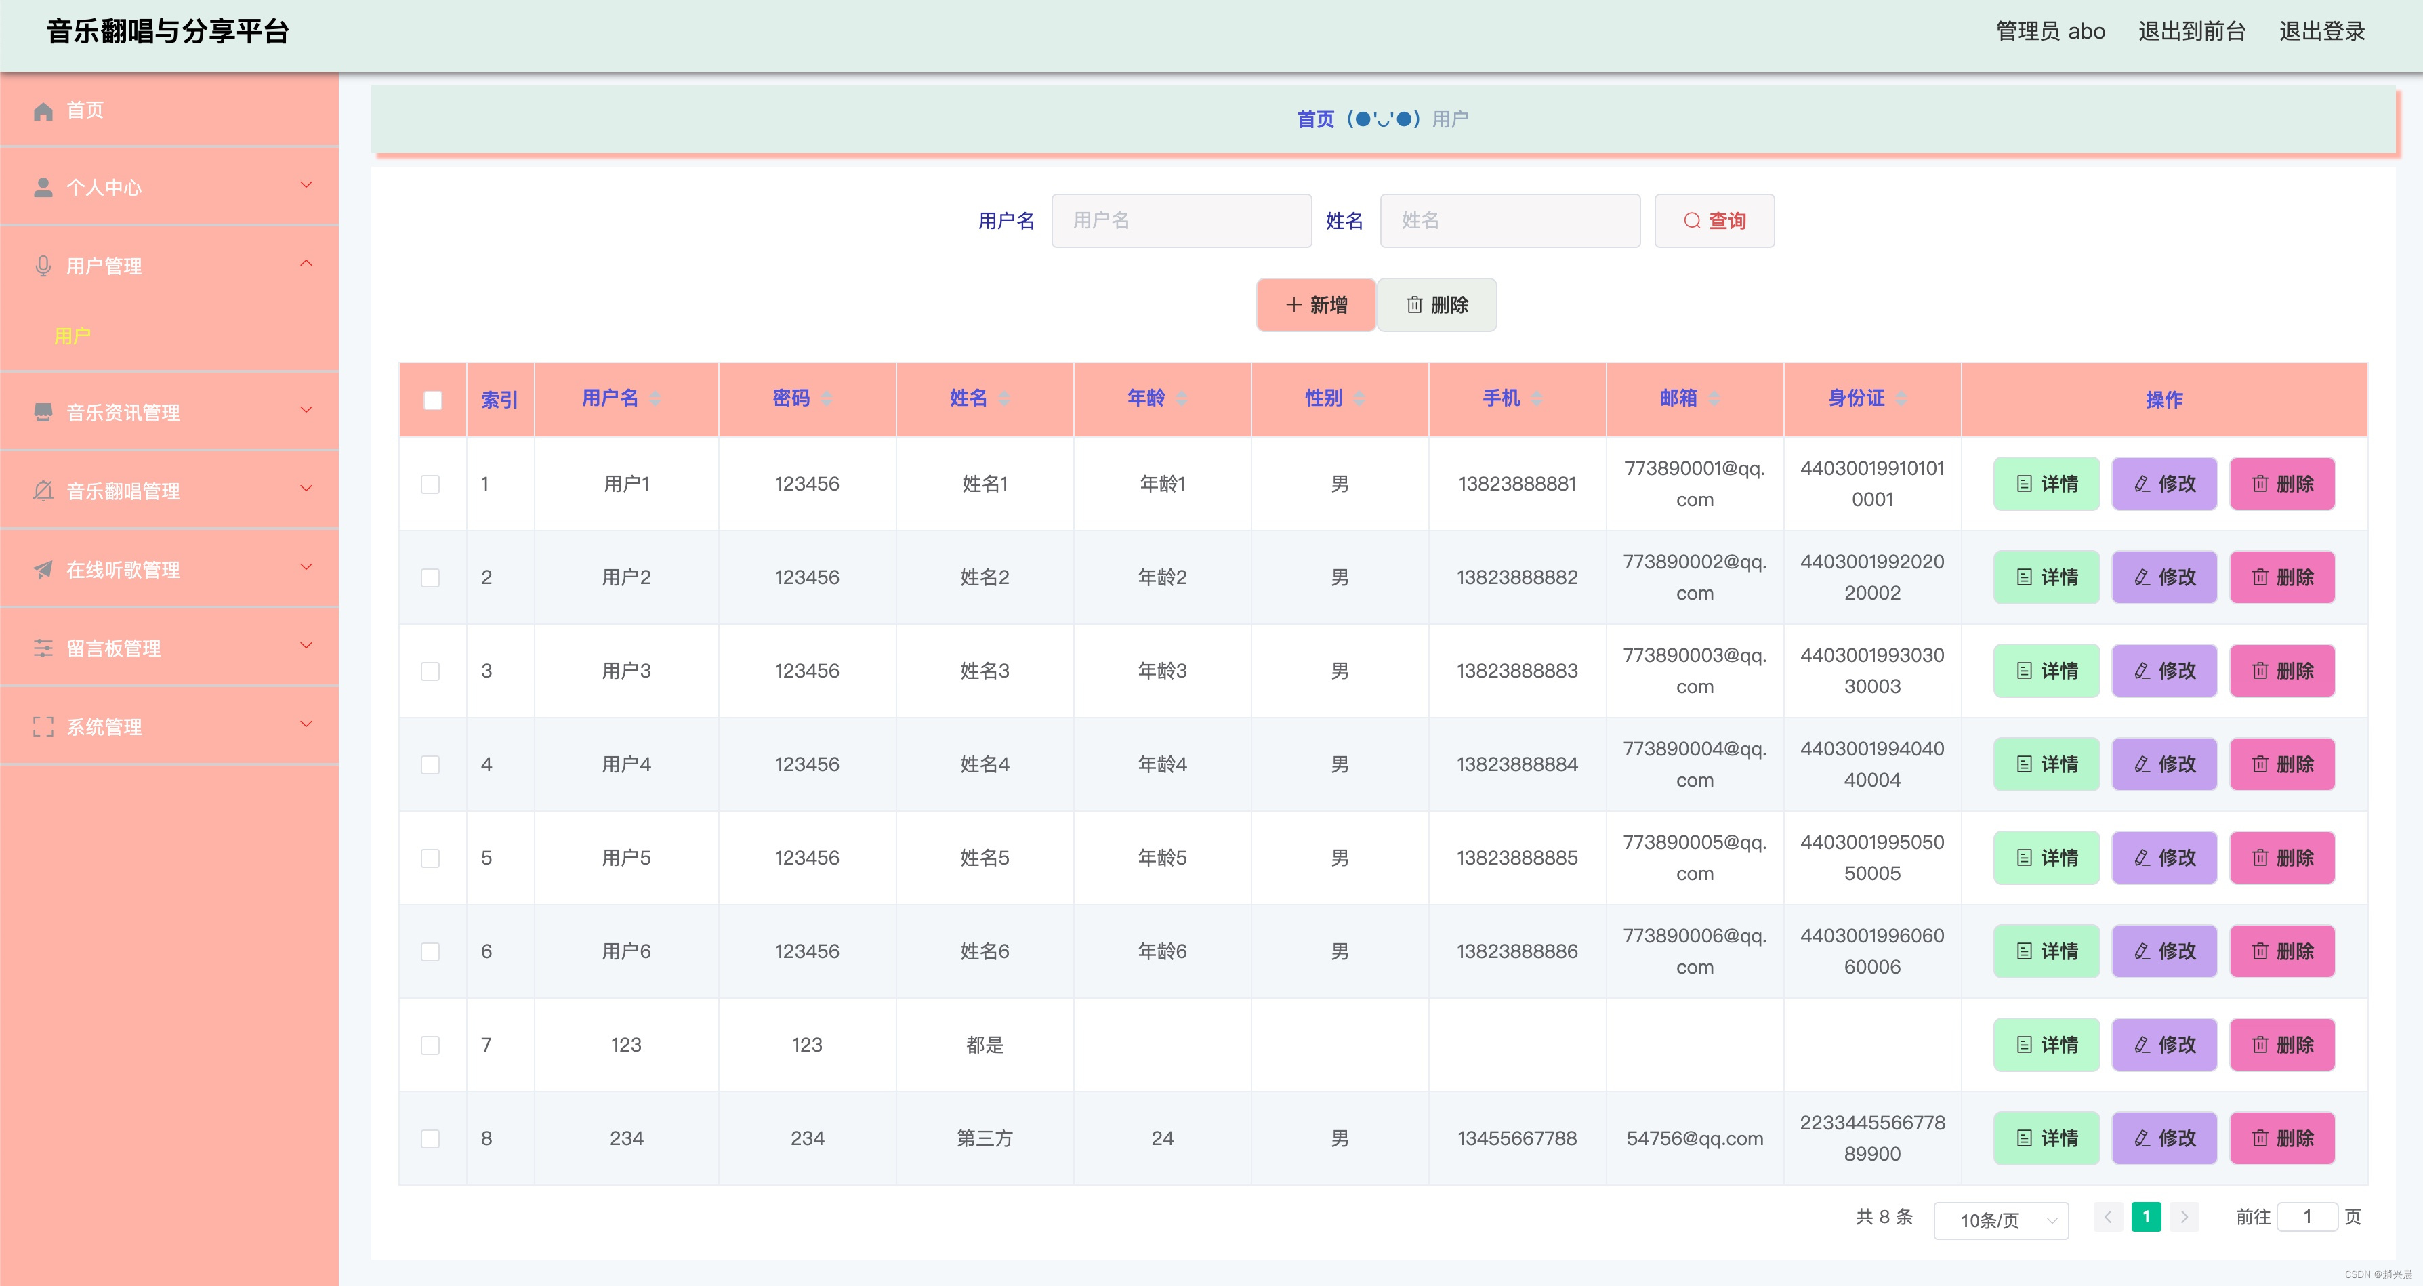Click the home icon in sidebar
Screen dimensions: 2423x1286
[x=43, y=111]
